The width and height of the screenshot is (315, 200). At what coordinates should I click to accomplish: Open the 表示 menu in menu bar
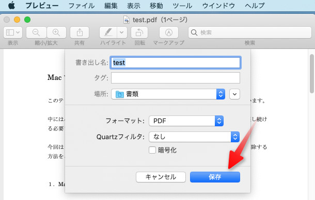[133, 6]
